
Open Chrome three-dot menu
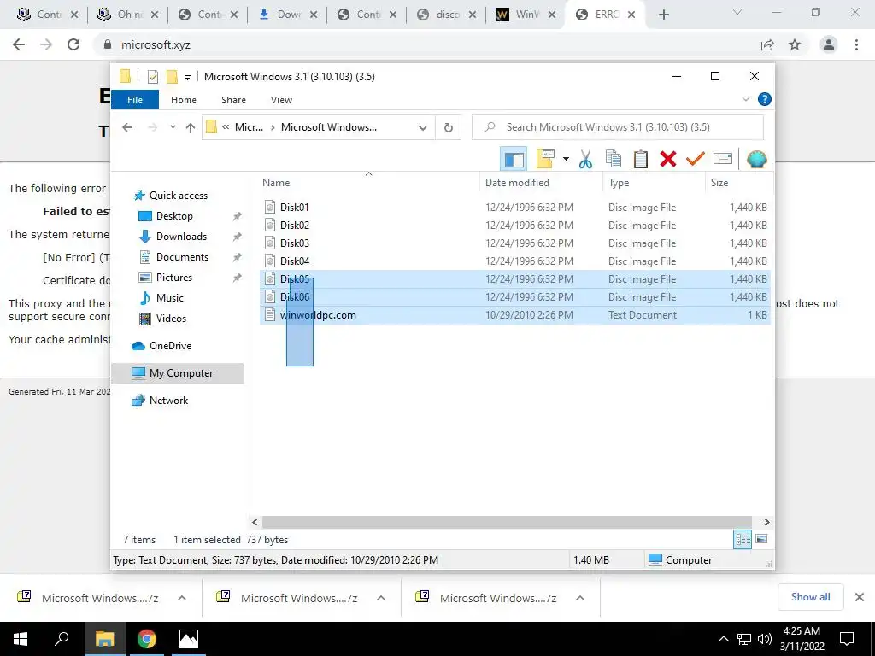(856, 44)
